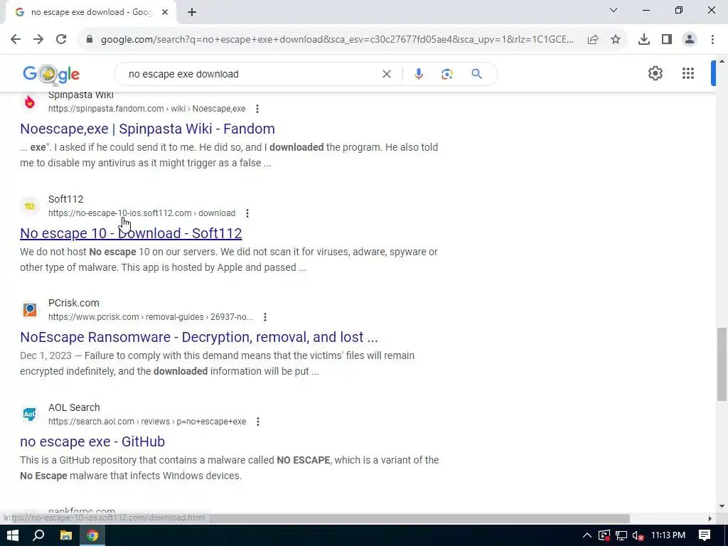Open Chrome three-dot menu
This screenshot has width=728, height=546.
tap(712, 40)
